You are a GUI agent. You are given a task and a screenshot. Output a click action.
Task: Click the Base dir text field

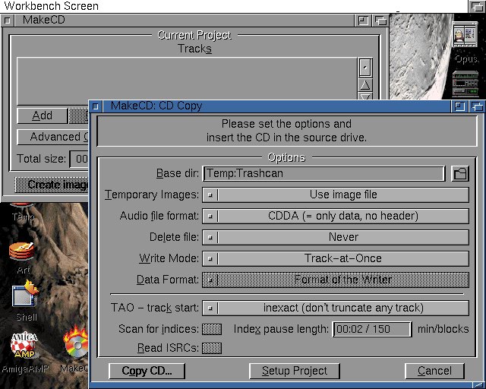pyautogui.click(x=324, y=173)
